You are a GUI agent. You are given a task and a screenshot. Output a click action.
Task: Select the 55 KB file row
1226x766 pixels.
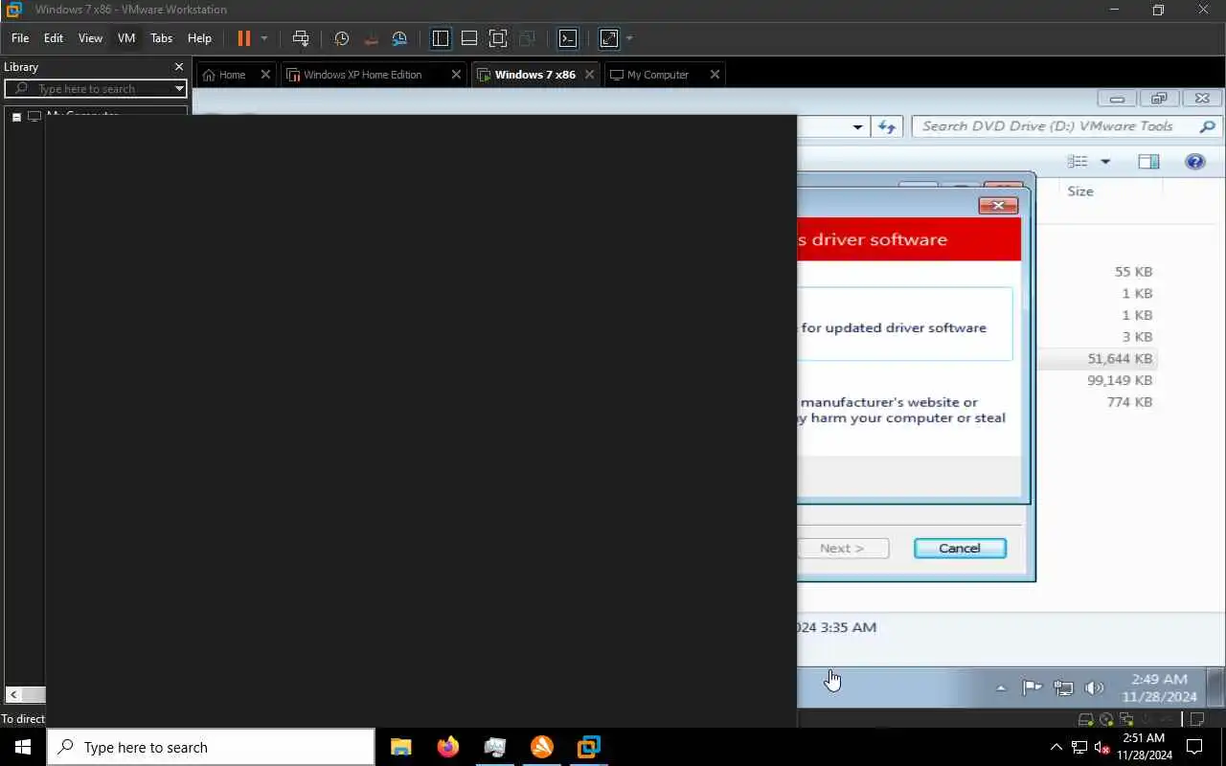pyautogui.click(x=1132, y=272)
